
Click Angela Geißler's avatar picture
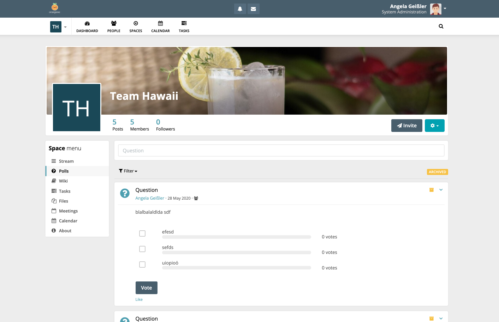click(x=436, y=9)
